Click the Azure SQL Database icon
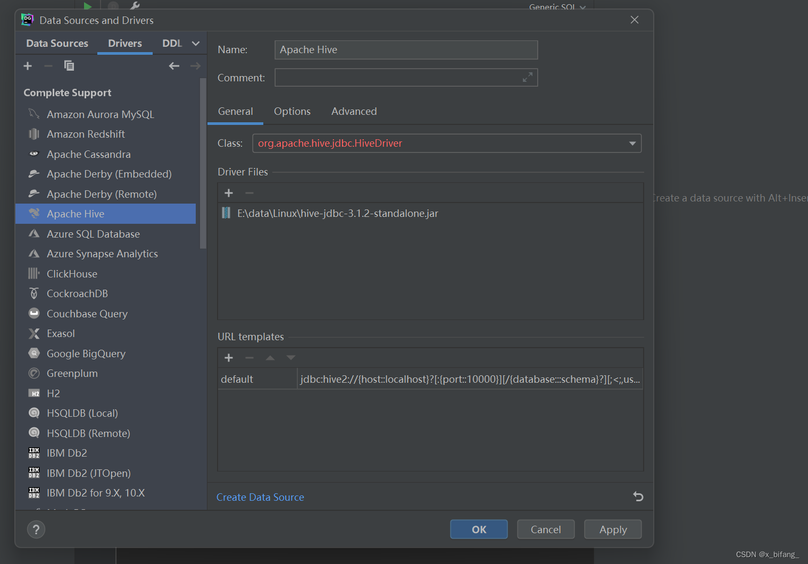 coord(34,233)
